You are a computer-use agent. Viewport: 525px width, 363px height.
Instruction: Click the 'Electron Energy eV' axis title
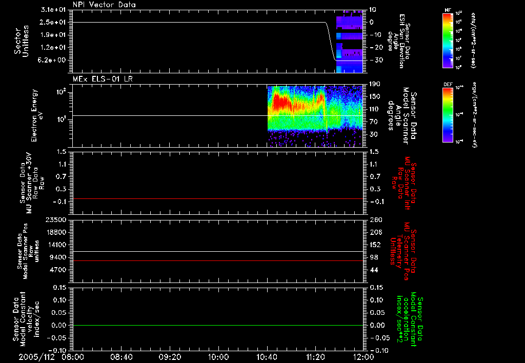(37, 115)
